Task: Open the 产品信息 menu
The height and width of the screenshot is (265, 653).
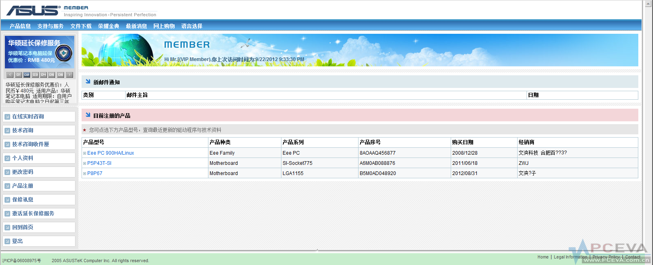Action: tap(20, 26)
